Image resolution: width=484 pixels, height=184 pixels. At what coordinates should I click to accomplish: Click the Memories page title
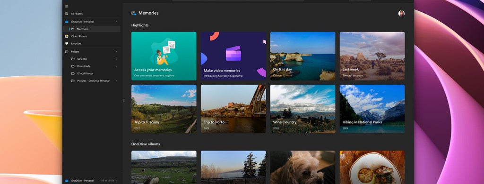coord(148,13)
